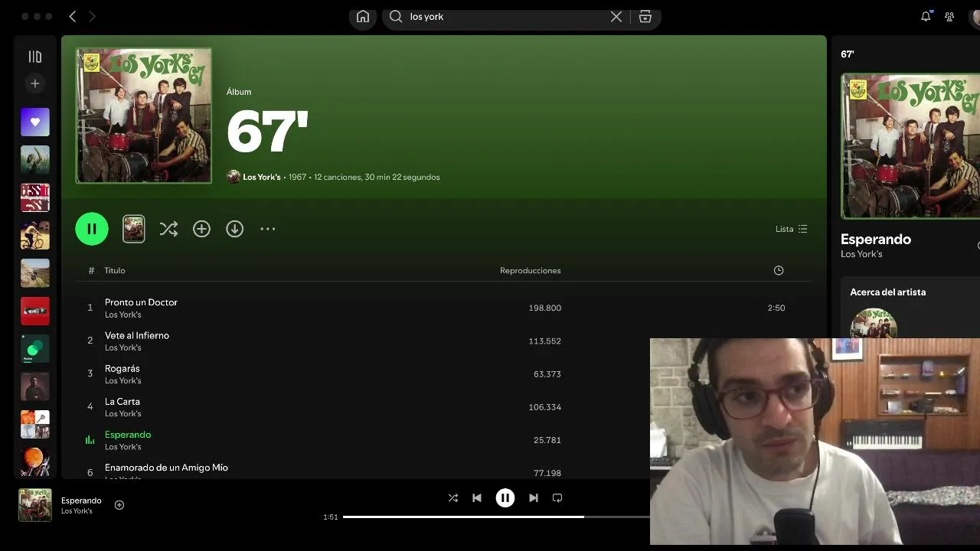
Task: Add Esperando to Liked Songs plus icon
Action: 119,505
